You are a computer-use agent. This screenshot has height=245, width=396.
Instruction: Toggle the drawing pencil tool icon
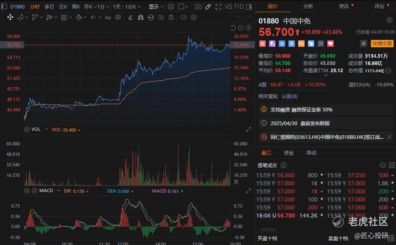(x=208, y=7)
